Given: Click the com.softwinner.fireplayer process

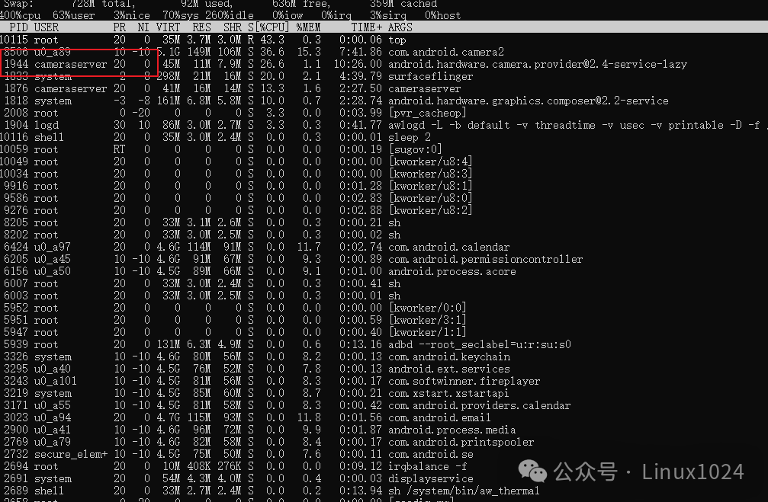Looking at the screenshot, I should (x=464, y=381).
